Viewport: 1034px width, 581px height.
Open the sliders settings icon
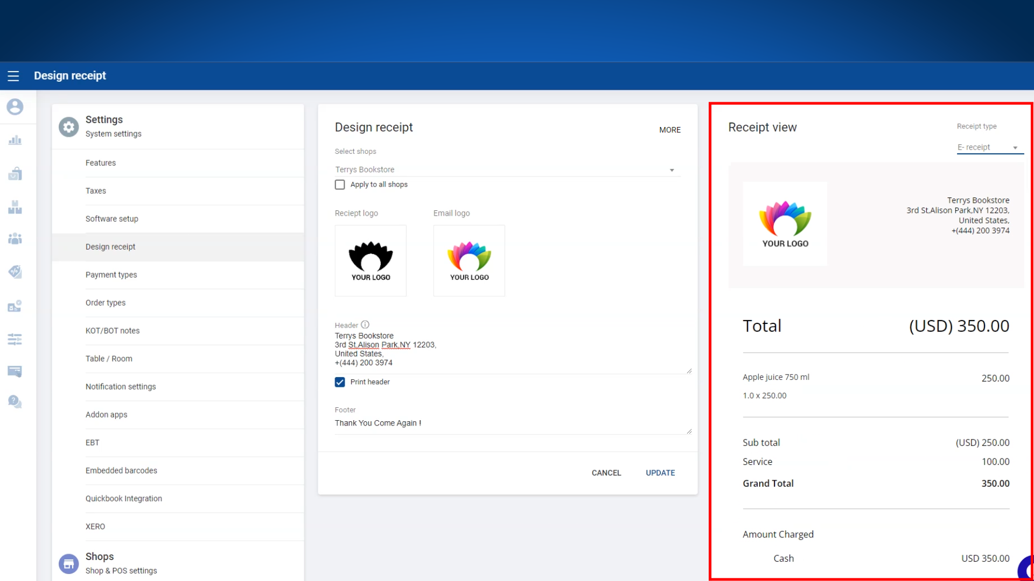pyautogui.click(x=15, y=339)
